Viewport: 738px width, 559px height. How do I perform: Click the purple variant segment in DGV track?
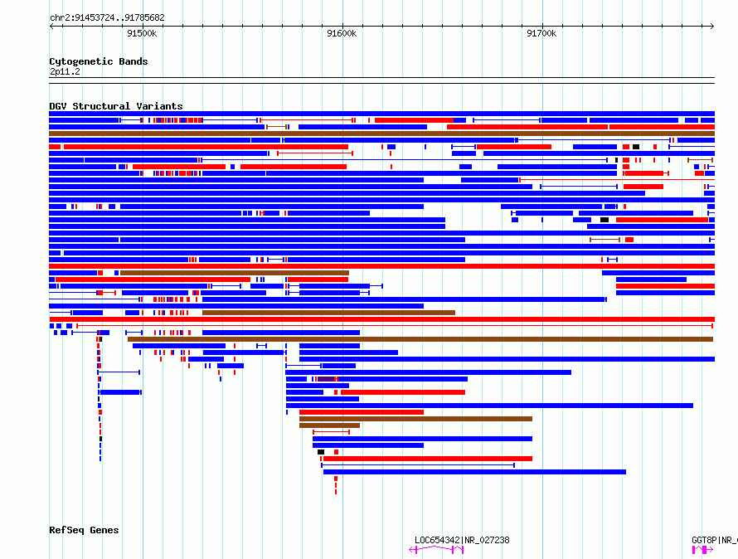click(326, 379)
